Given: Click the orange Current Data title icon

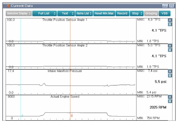Looking at the screenshot, I should coord(8,6).
